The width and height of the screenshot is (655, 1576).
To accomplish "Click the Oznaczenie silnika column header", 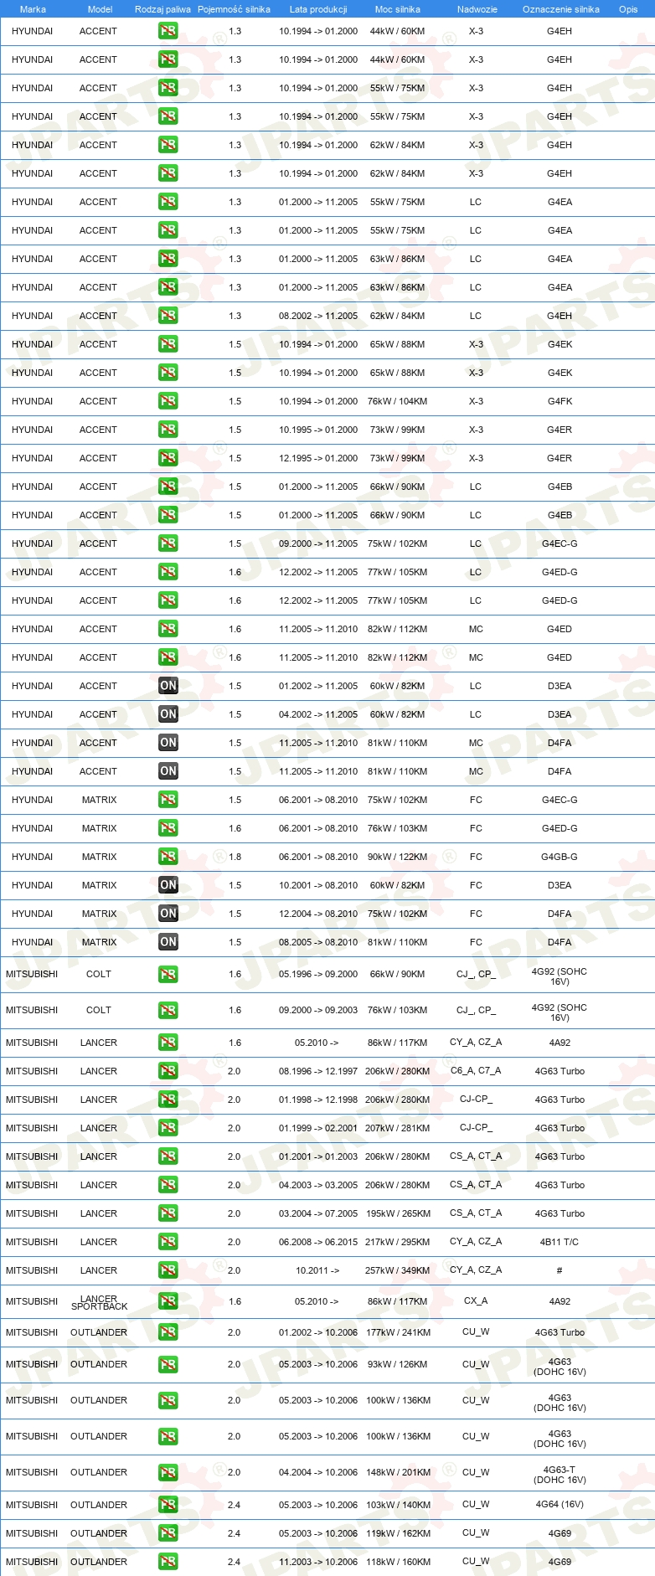I will [561, 9].
